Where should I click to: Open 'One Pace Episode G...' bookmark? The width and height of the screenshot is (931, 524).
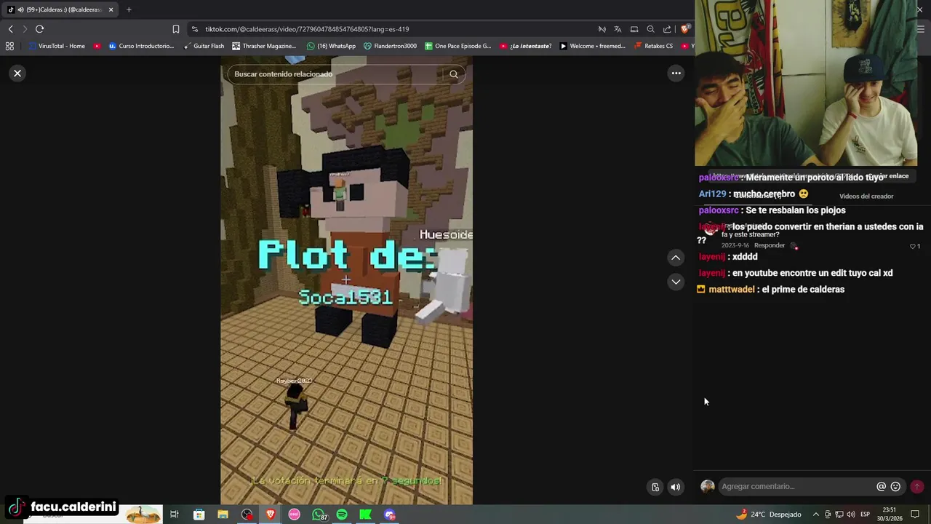pos(457,46)
